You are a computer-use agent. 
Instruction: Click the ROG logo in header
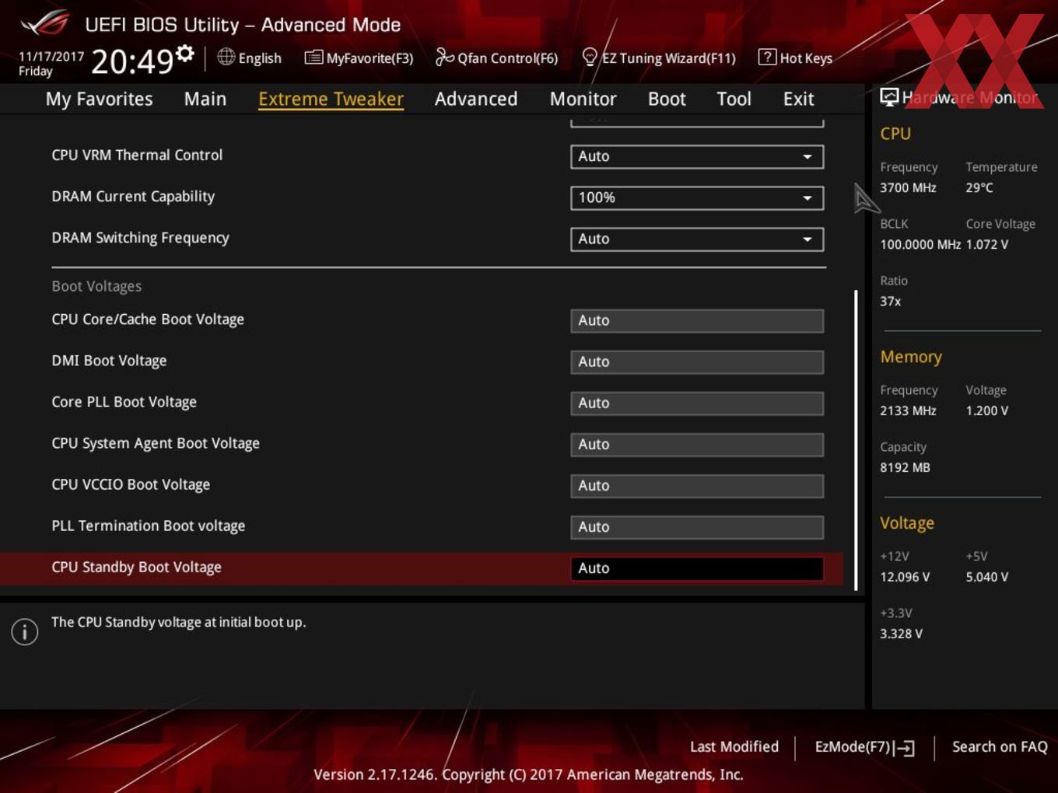[x=44, y=23]
